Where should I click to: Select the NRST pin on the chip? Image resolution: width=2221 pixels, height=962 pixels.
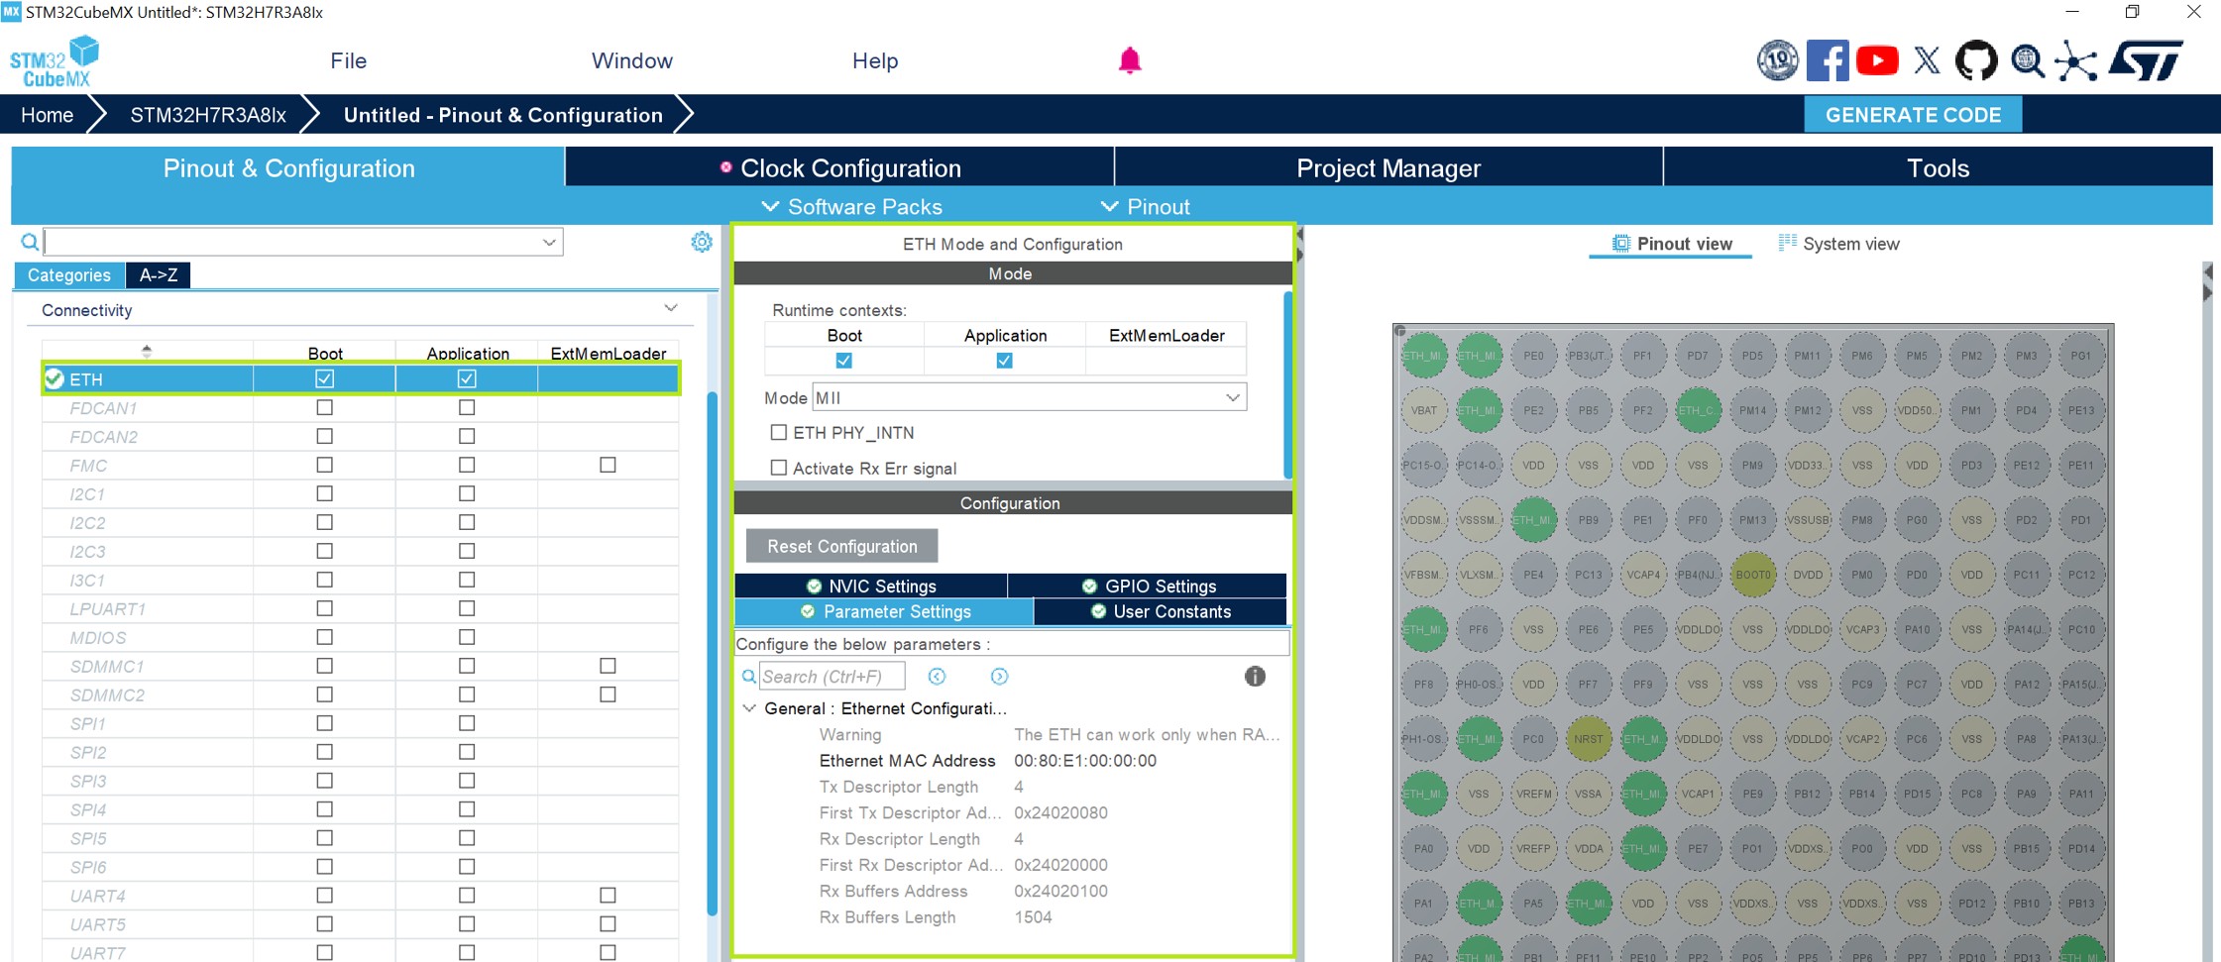click(1588, 739)
